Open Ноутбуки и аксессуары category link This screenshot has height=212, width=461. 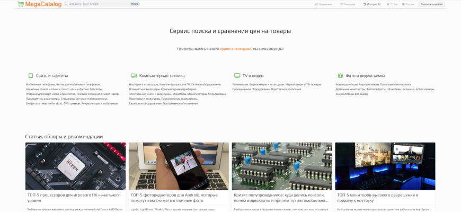click(144, 84)
